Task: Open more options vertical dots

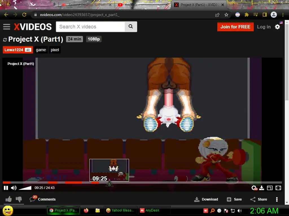Action: 277,199
